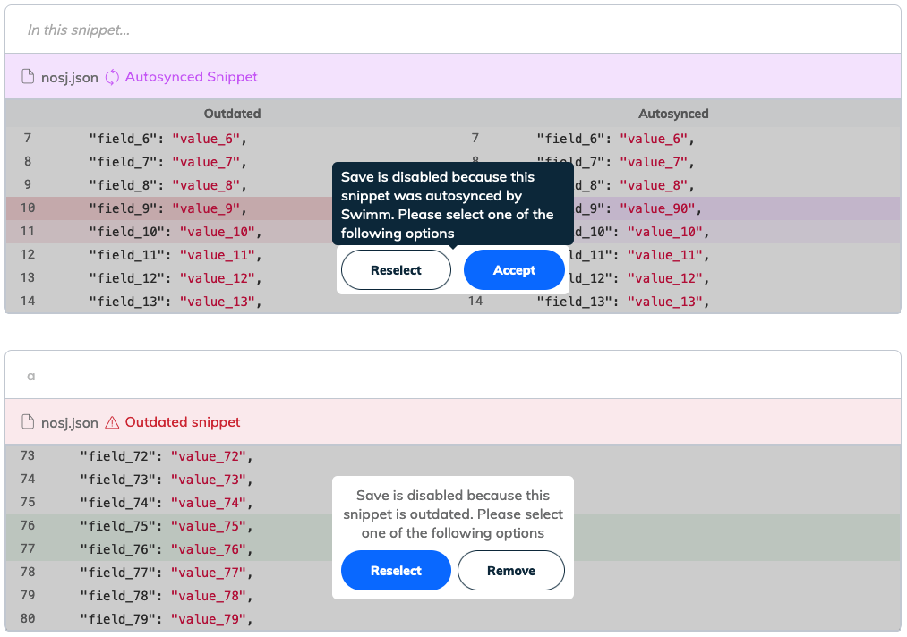Select the "Outdated" diff column header

click(232, 114)
